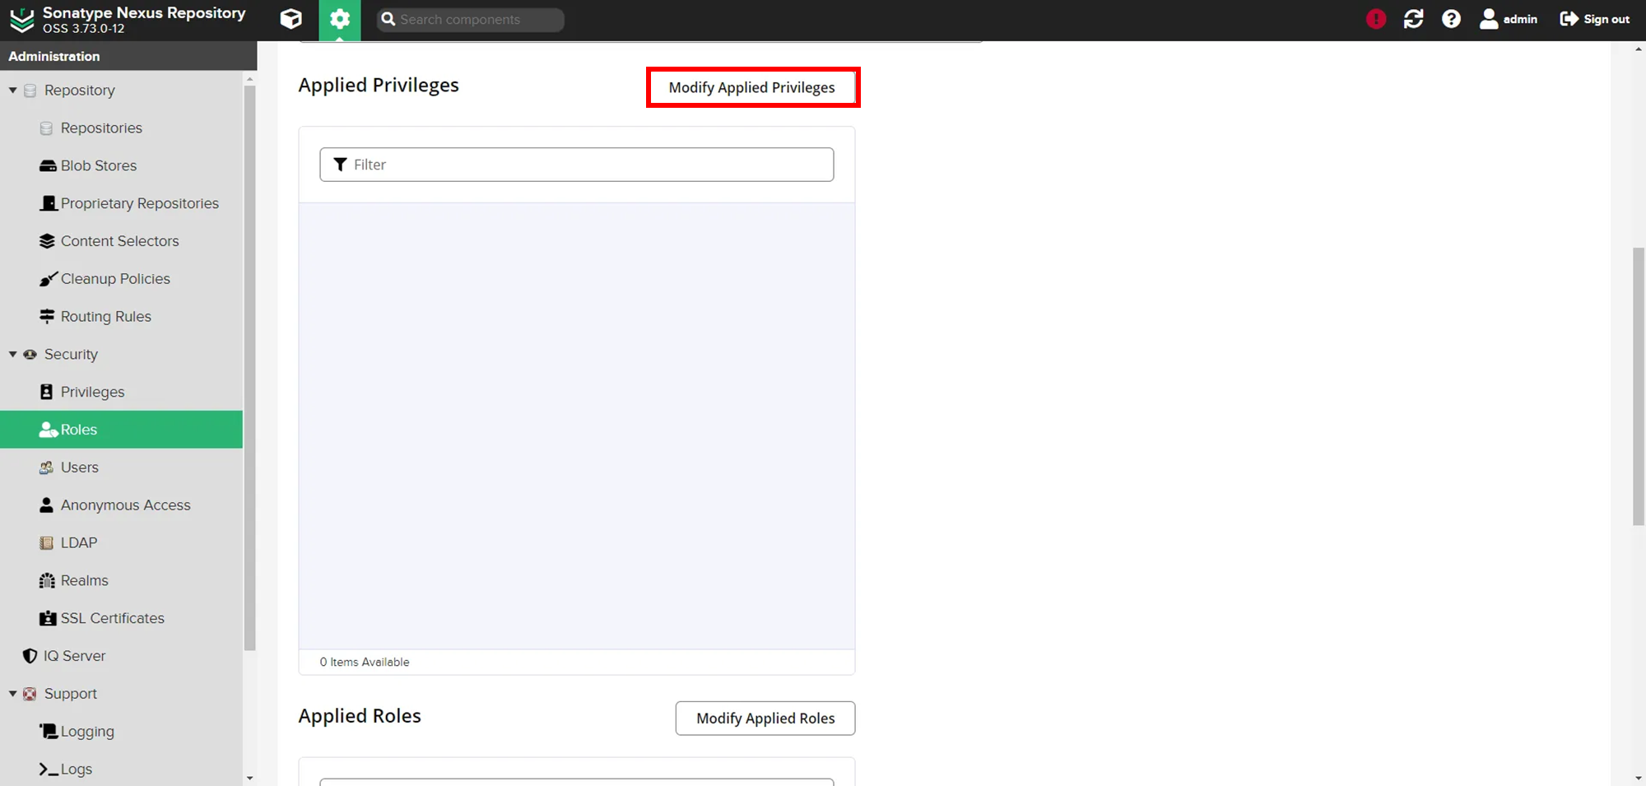Collapse the Security tree section

click(x=12, y=355)
